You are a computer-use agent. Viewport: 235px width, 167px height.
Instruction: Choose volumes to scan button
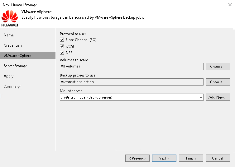[218, 66]
